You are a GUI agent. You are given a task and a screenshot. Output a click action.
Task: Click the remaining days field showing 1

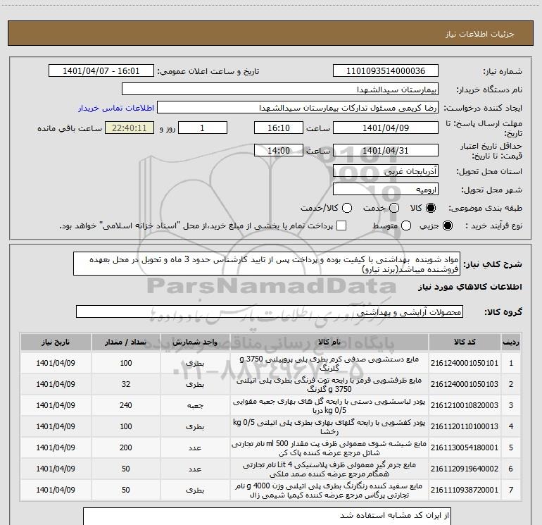click(x=203, y=128)
